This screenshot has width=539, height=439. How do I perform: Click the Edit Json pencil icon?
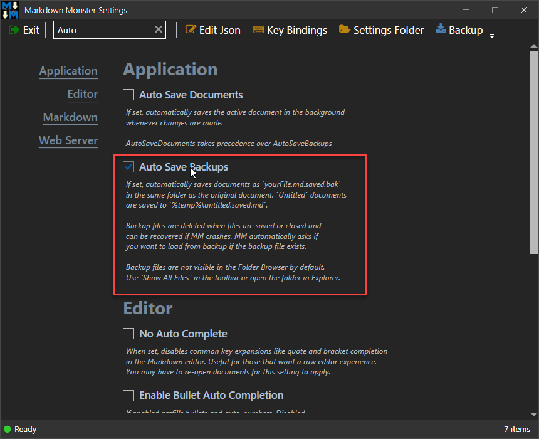coord(191,29)
